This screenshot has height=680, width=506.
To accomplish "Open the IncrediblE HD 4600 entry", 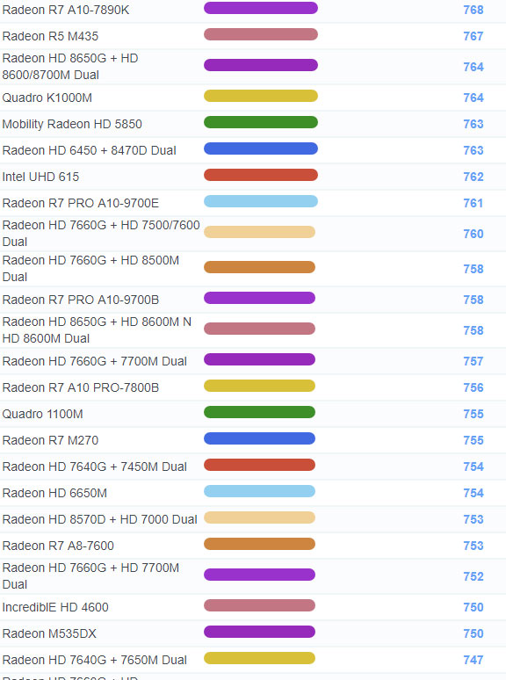I will [55, 608].
